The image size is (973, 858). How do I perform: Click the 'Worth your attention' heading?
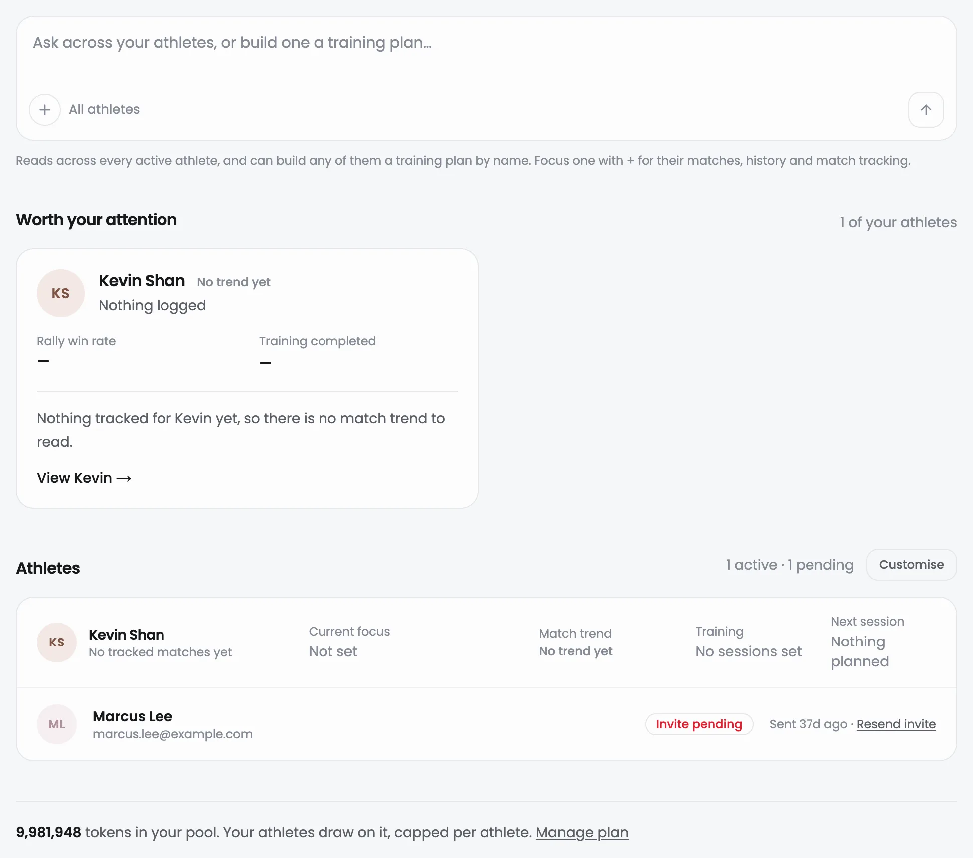[96, 220]
